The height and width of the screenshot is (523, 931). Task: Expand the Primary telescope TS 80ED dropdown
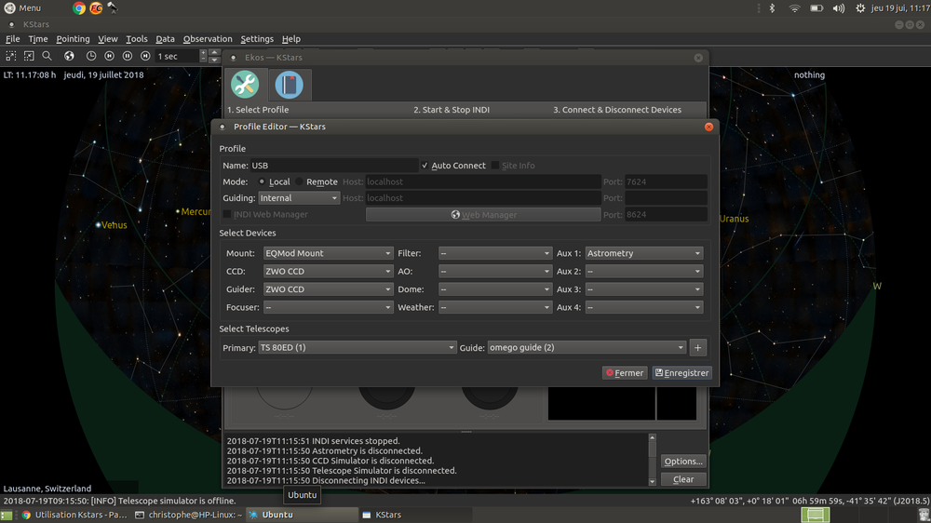(357, 347)
